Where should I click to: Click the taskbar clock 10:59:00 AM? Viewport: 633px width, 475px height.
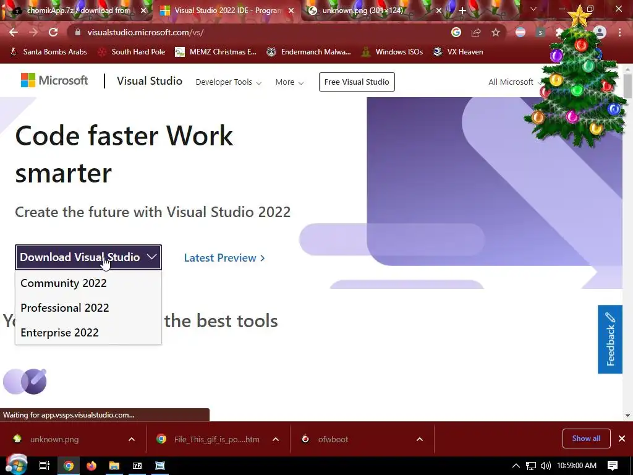tap(577, 466)
